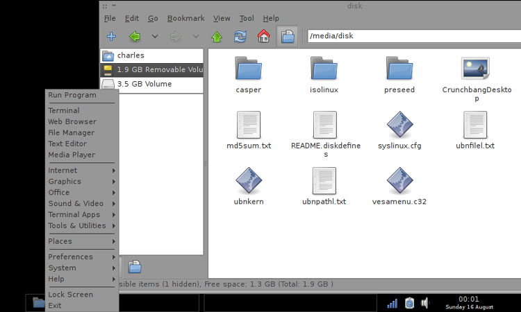Open the Edit menu

(131, 18)
